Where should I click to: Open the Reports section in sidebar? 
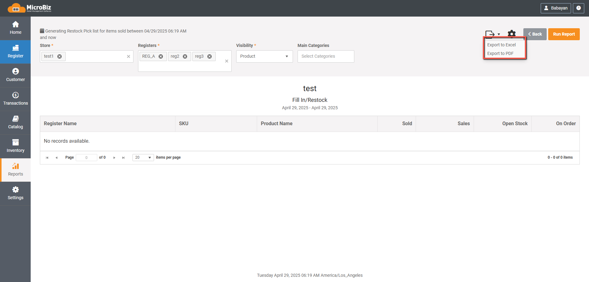pyautogui.click(x=15, y=170)
